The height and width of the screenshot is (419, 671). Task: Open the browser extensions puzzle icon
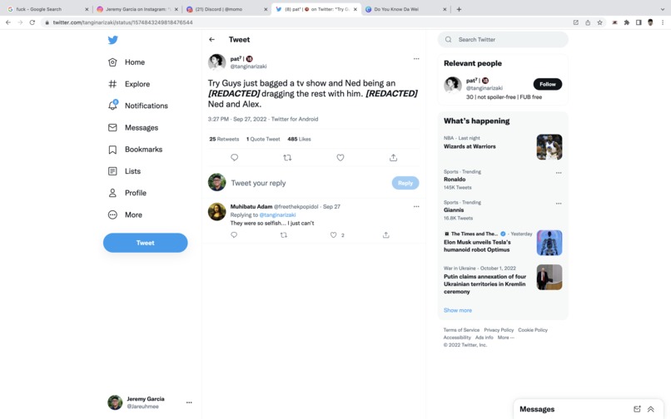point(627,22)
